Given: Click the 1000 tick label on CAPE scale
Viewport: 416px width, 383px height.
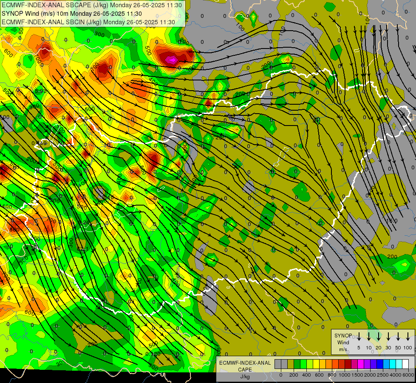Looking at the screenshot, I should [x=345, y=375].
